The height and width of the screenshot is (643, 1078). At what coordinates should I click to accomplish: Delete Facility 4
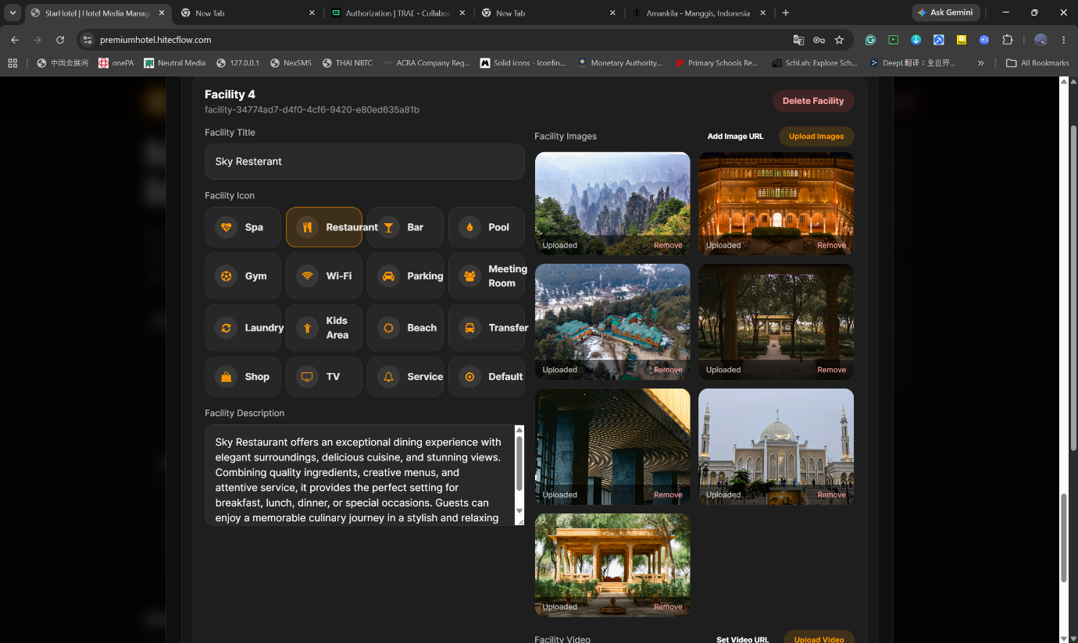(x=813, y=101)
